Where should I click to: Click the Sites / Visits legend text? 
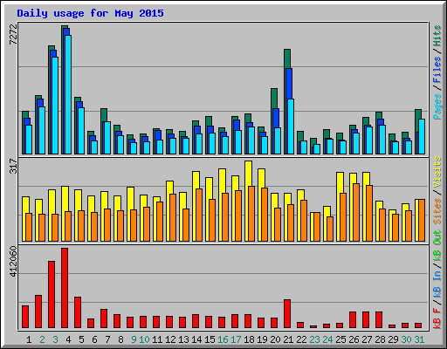click(x=437, y=190)
